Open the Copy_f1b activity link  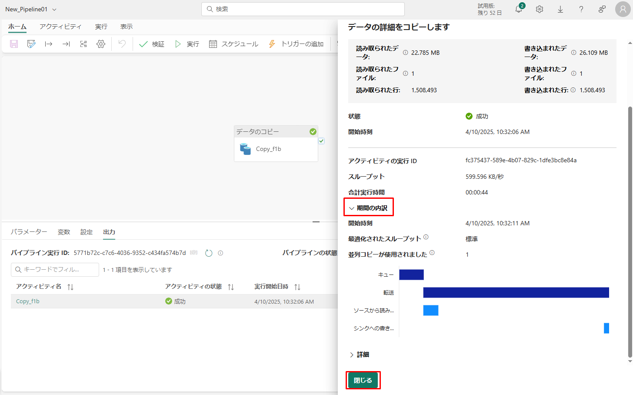coord(28,301)
